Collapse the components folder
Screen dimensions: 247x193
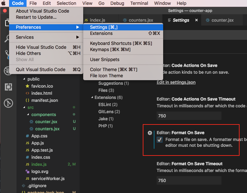coord(28,114)
